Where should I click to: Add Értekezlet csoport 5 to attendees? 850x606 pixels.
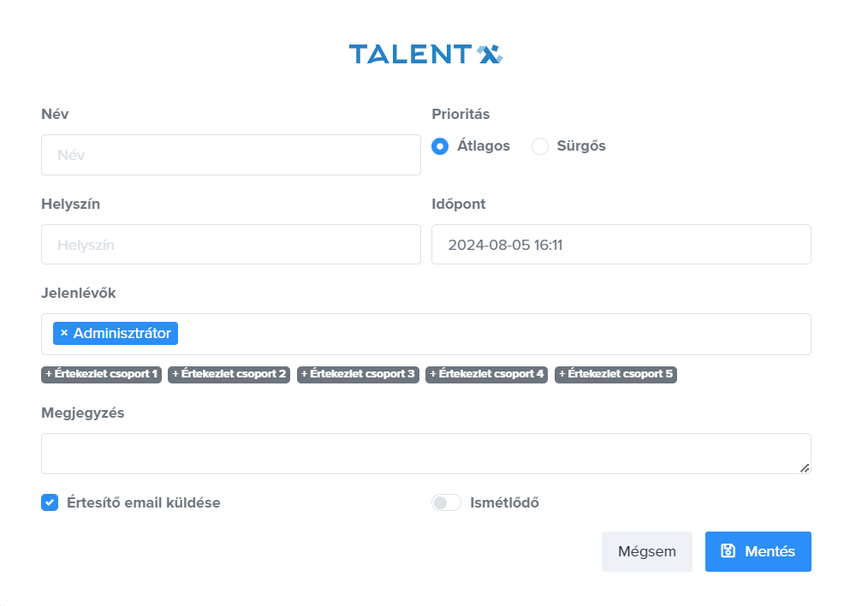point(615,374)
